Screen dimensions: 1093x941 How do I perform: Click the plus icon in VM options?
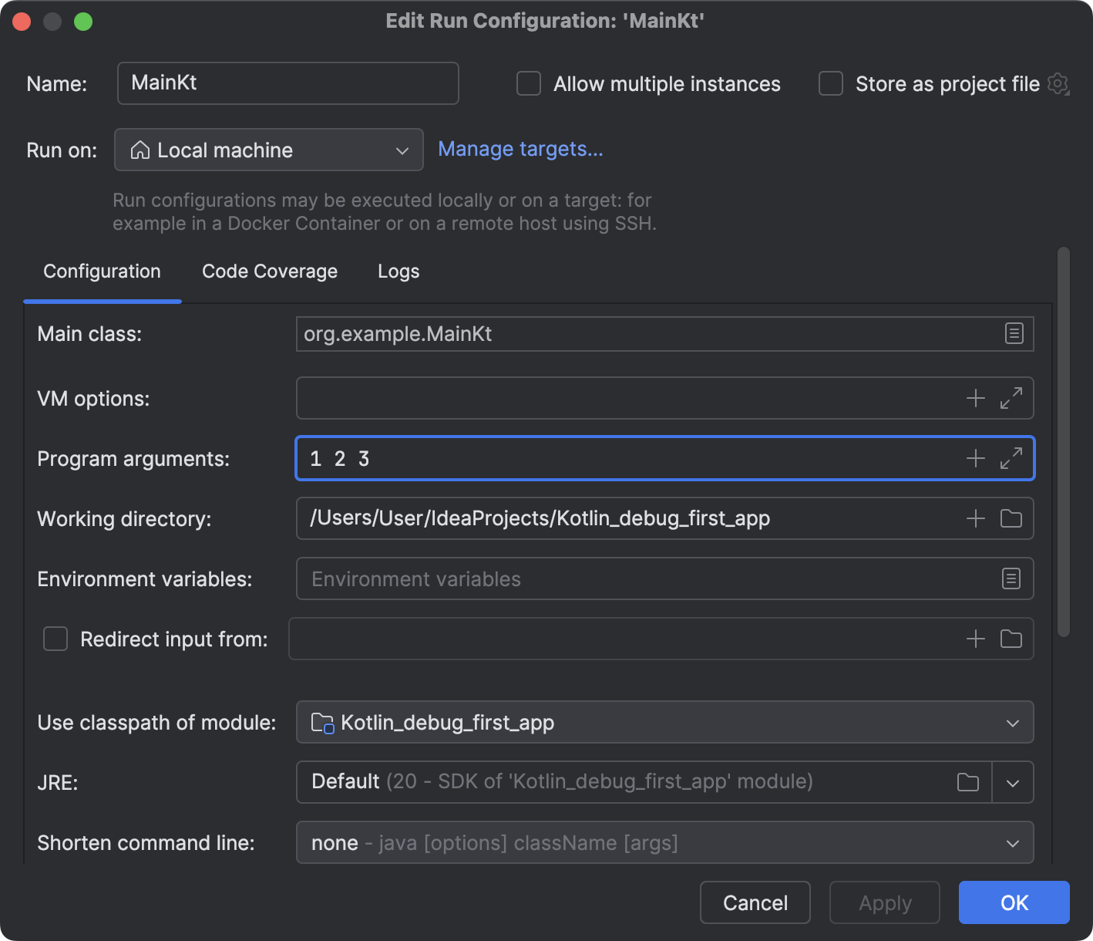976,398
